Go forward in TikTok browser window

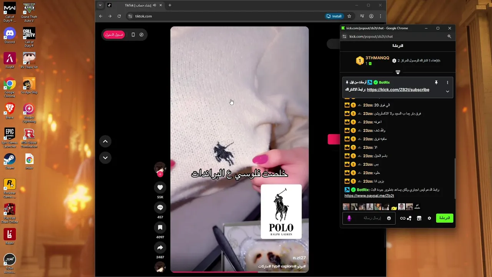110,16
